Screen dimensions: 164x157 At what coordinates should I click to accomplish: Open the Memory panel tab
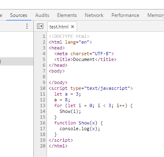tap(156, 15)
